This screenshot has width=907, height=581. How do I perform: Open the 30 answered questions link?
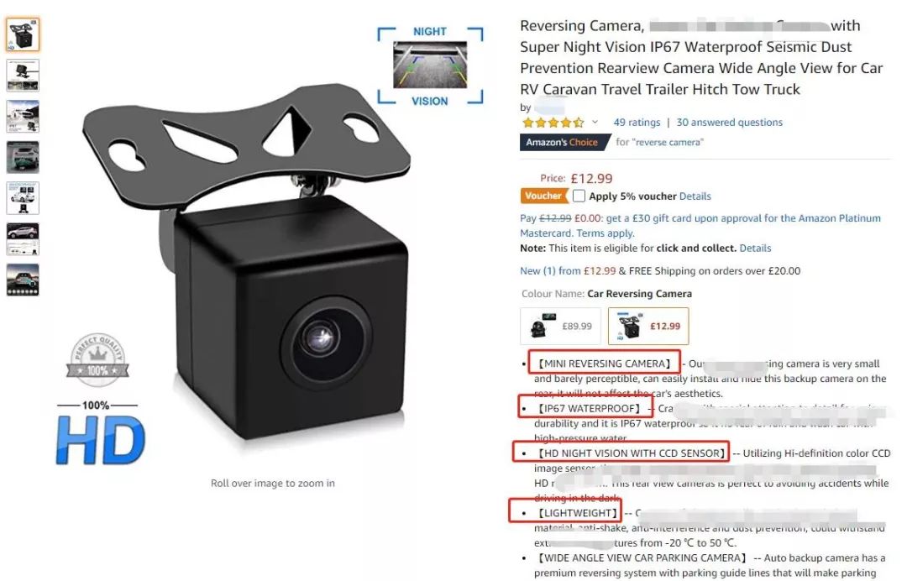point(729,122)
